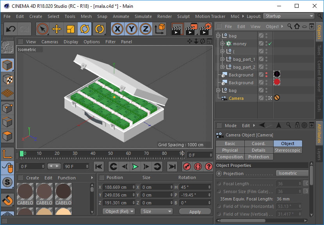Viewport: 324px width, 225px height.
Task: Click the red Record Active Objects key icon
Action: coord(187,167)
